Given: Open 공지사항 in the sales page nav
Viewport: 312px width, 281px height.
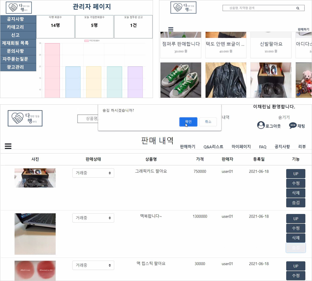Looking at the screenshot, I should click(x=282, y=147).
